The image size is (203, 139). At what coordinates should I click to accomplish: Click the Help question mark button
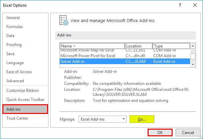click(180, 5)
